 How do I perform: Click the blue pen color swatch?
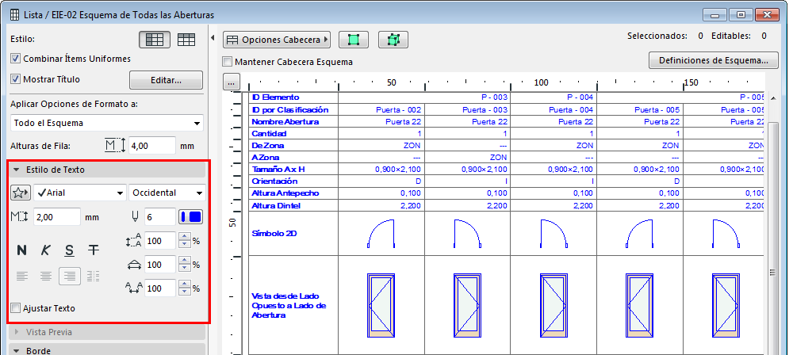191,216
